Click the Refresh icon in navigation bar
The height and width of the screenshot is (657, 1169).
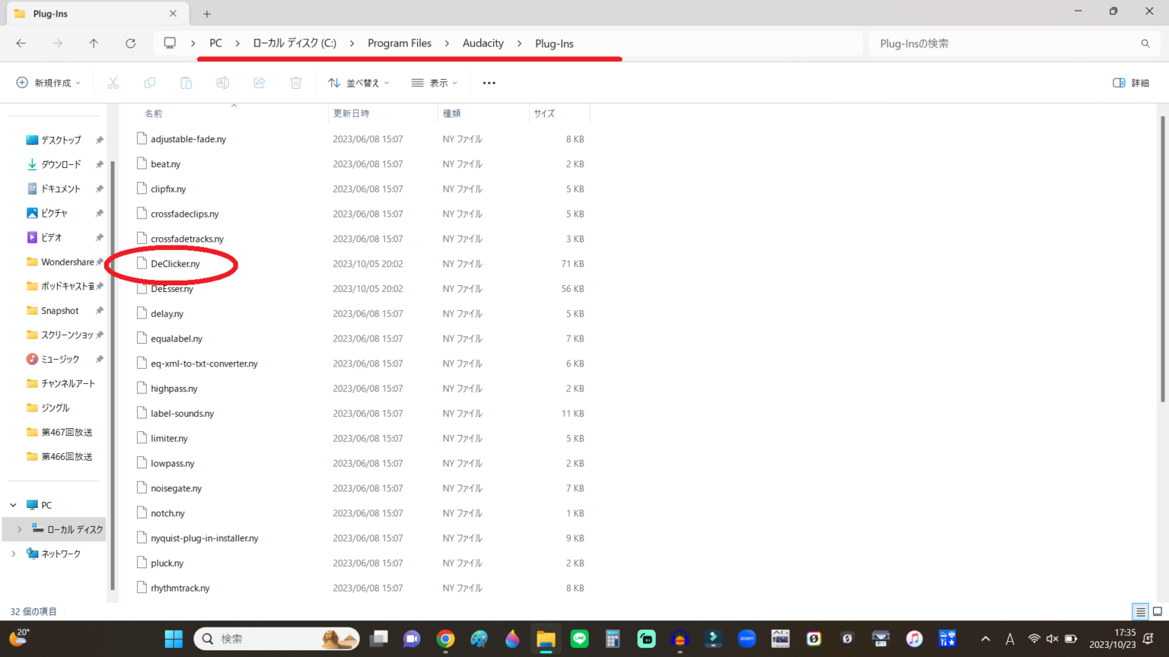[130, 43]
